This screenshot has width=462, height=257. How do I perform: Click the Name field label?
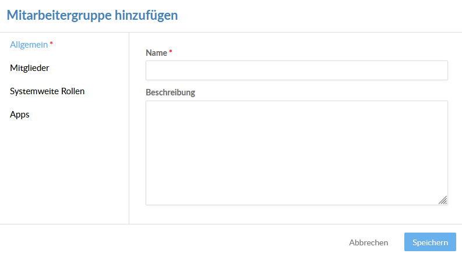click(157, 53)
